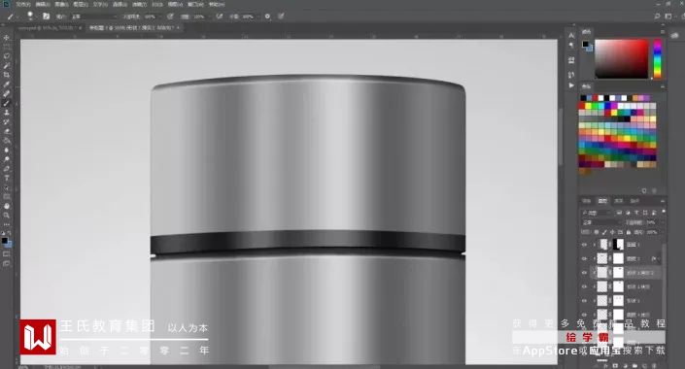Hide the second layer via eye icon
Viewport: 685px width, 369px height.
[585, 258]
